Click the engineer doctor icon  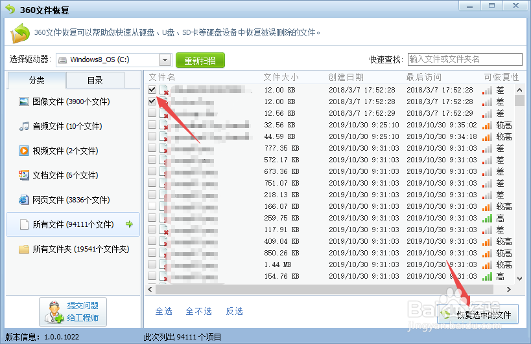tap(54, 312)
